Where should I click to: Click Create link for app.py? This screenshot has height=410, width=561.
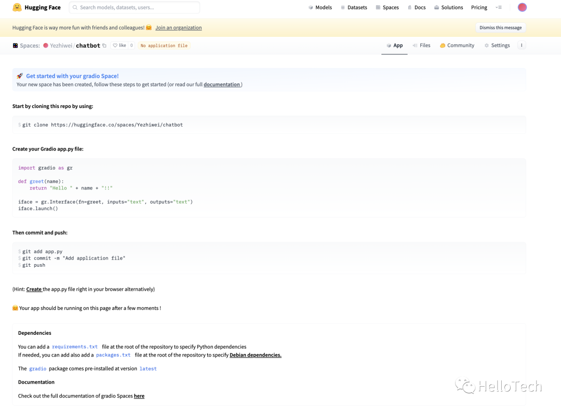pos(34,289)
